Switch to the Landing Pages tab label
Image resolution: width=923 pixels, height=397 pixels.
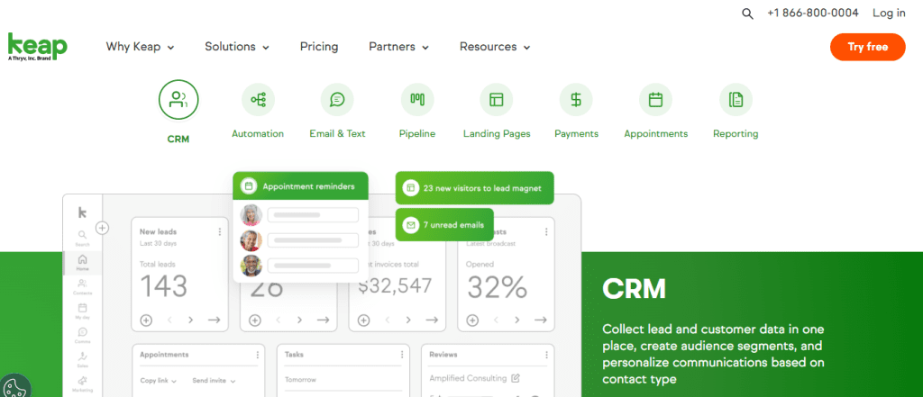[x=497, y=133]
